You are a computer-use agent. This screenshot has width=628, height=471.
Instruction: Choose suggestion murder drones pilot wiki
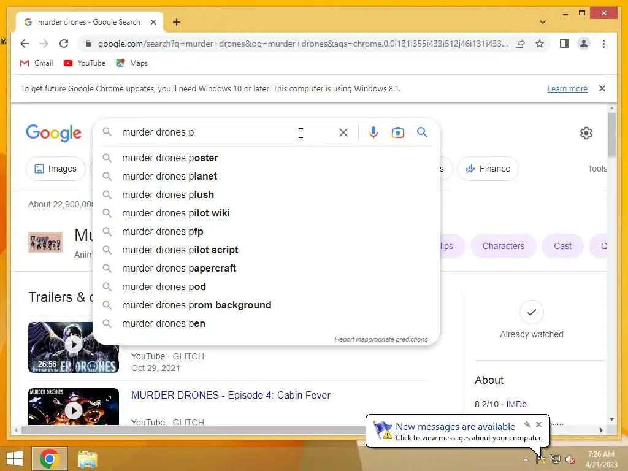click(x=266, y=213)
